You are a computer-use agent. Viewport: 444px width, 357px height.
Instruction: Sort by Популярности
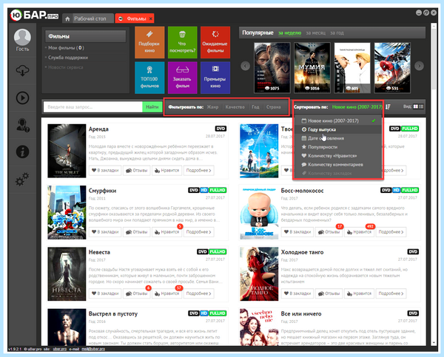click(338, 147)
